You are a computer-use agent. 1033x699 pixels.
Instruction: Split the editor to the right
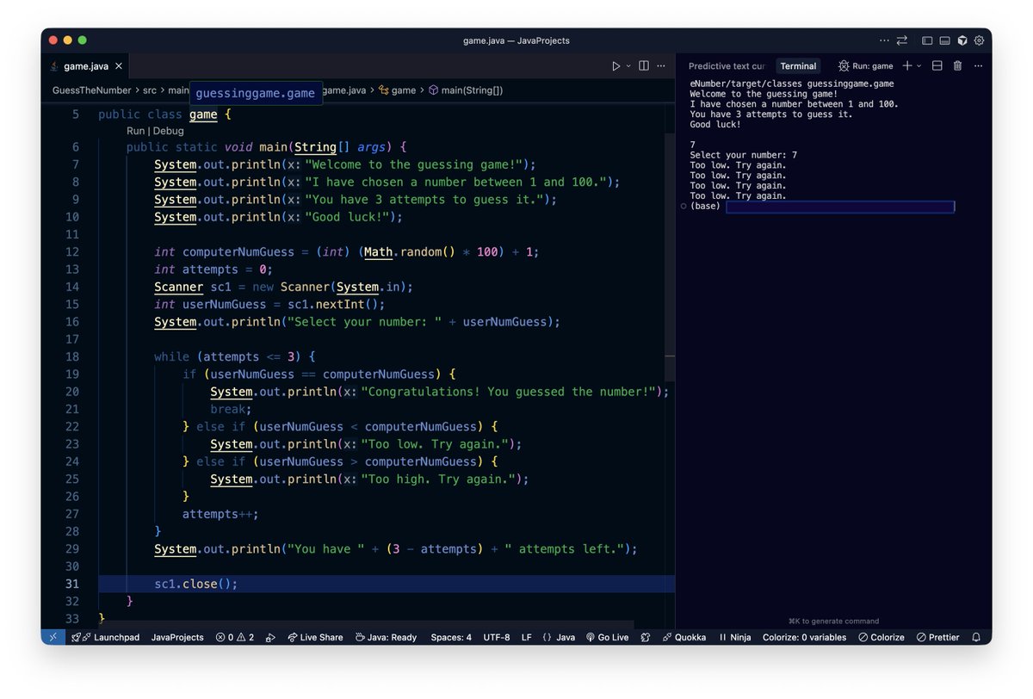click(644, 65)
